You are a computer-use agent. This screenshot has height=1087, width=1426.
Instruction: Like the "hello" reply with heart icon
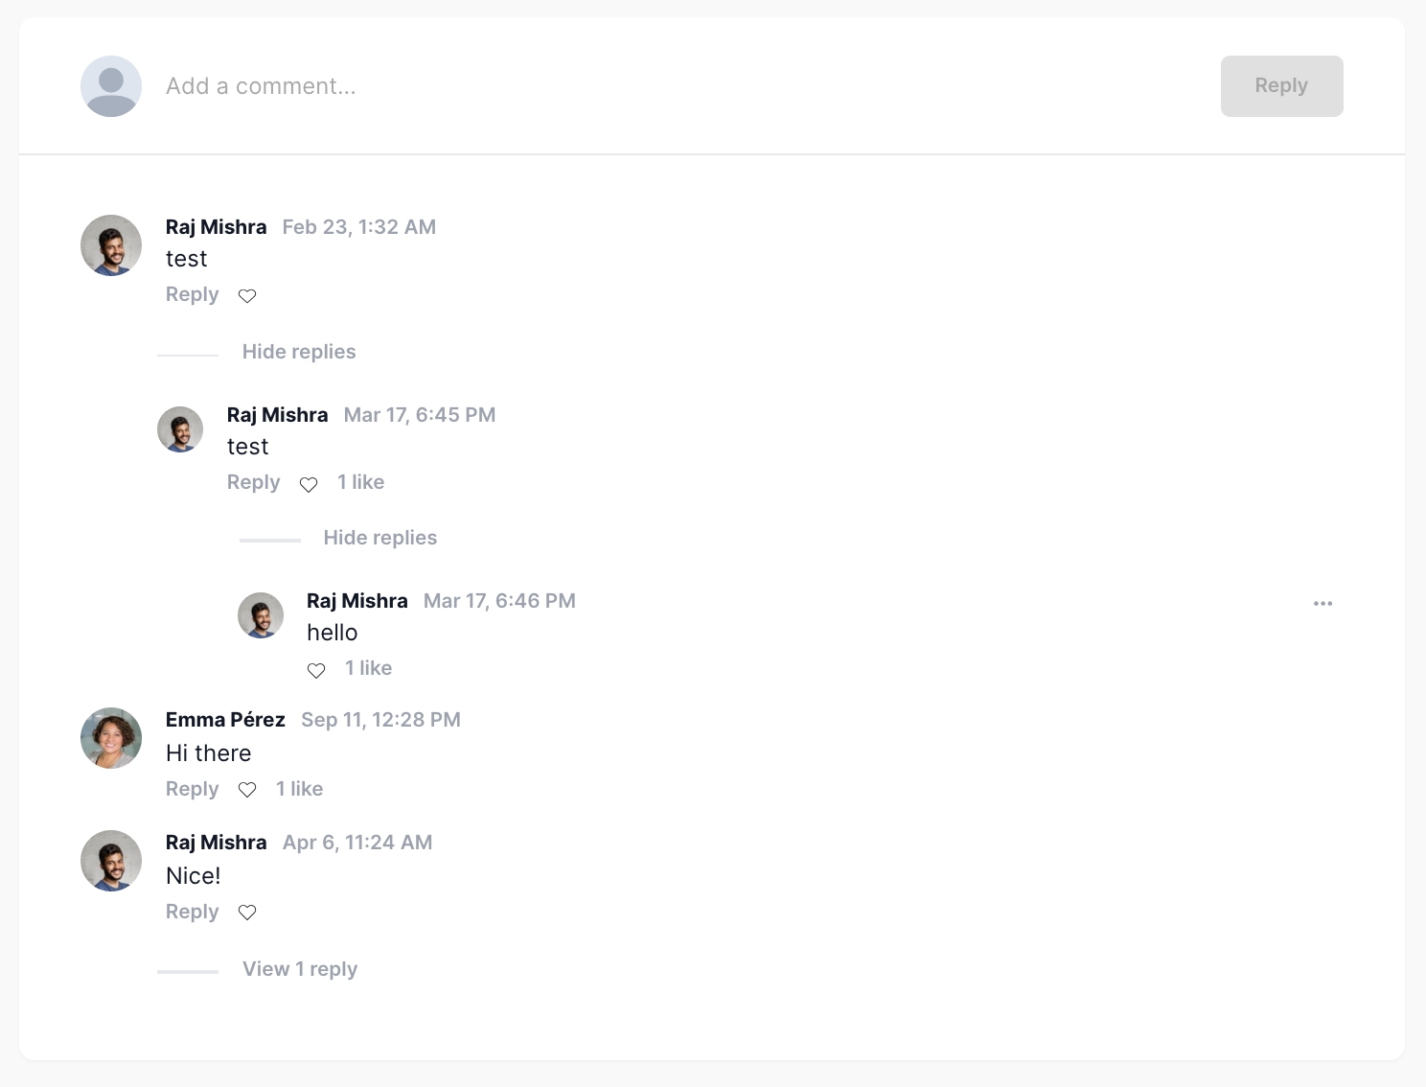pyautogui.click(x=316, y=670)
